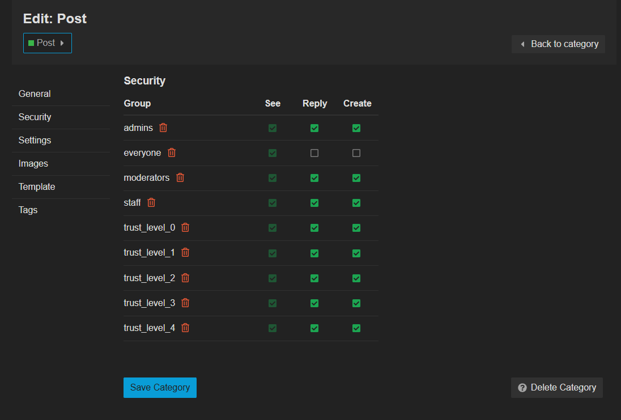This screenshot has height=420, width=621.
Task: Uncheck Create for trust_level_4
Action: point(356,328)
